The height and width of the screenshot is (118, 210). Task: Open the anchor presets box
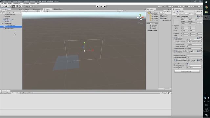click(x=176, y=22)
